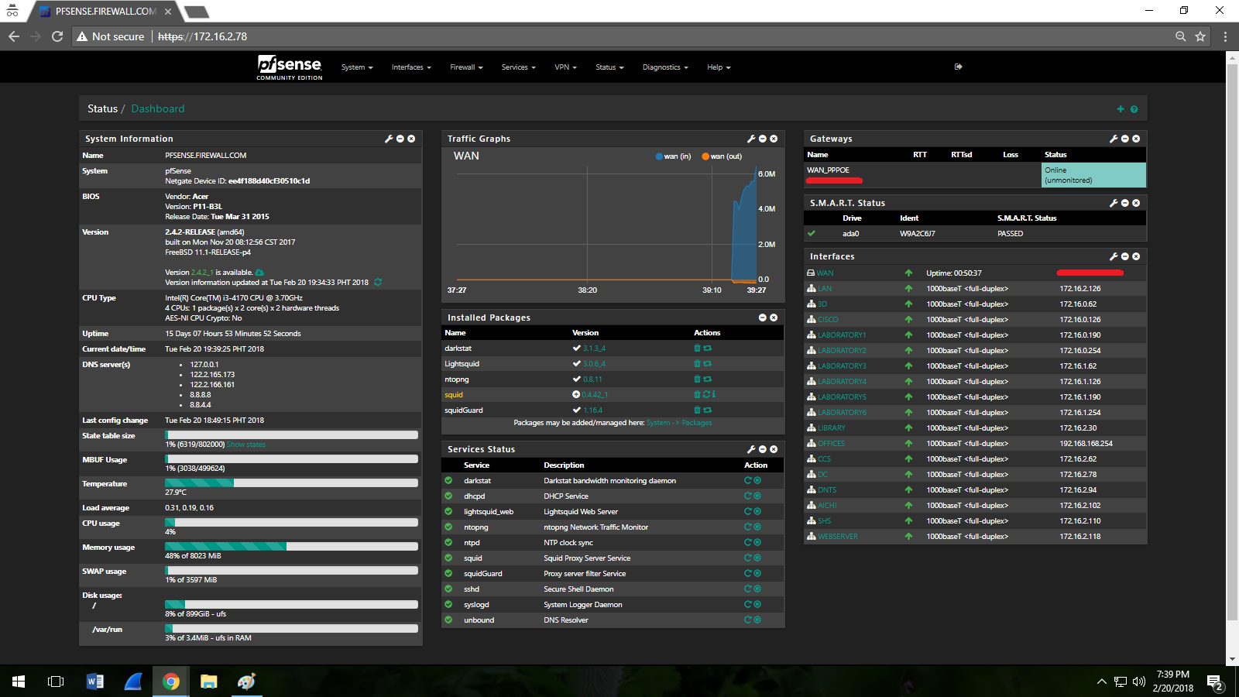Click the Dashboard breadcrumb link
The image size is (1239, 697).
(158, 109)
